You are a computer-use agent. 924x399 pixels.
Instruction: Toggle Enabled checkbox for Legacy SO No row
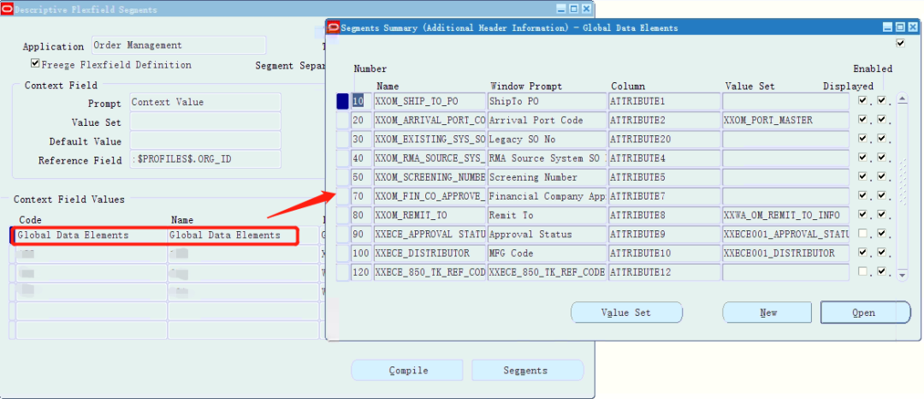click(881, 139)
